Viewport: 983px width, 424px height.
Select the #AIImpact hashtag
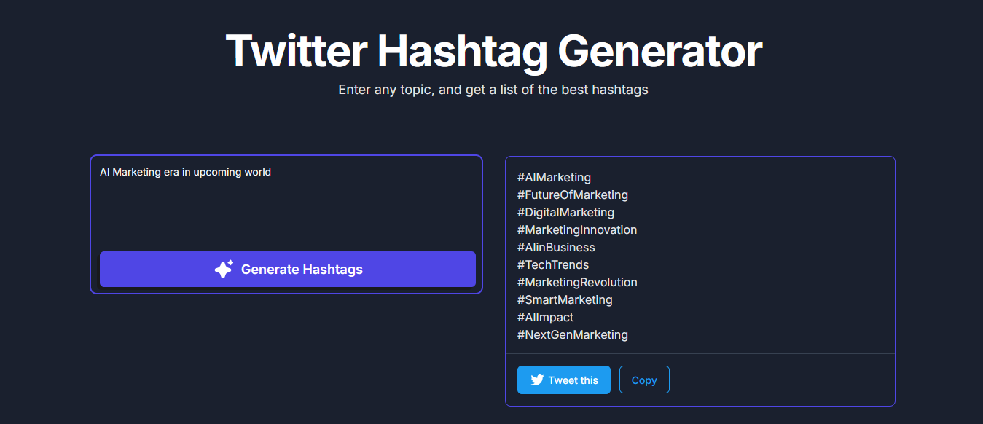[545, 317]
